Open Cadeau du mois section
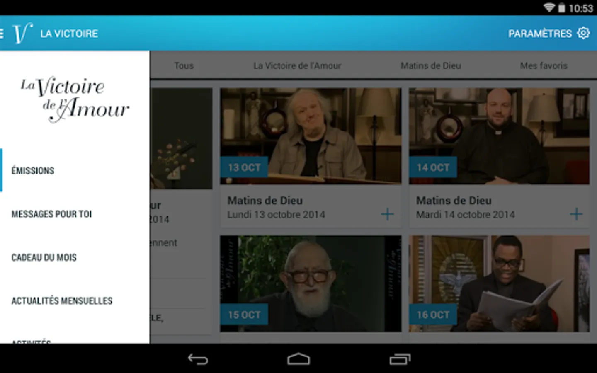The image size is (597, 373). [x=75, y=257]
